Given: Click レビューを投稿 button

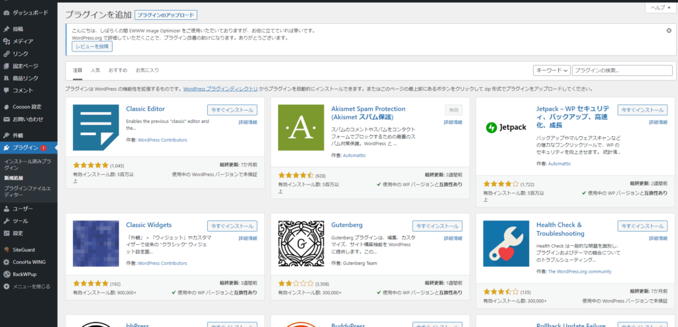Looking at the screenshot, I should pyautogui.click(x=92, y=47).
